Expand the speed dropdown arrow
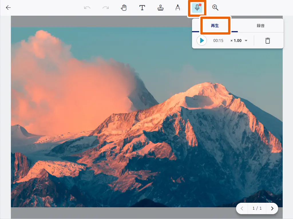This screenshot has width=293, height=219. [246, 40]
